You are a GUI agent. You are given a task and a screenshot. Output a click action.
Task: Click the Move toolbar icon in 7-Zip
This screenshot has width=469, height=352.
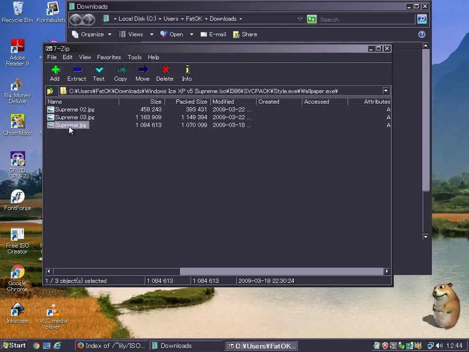(x=142, y=73)
